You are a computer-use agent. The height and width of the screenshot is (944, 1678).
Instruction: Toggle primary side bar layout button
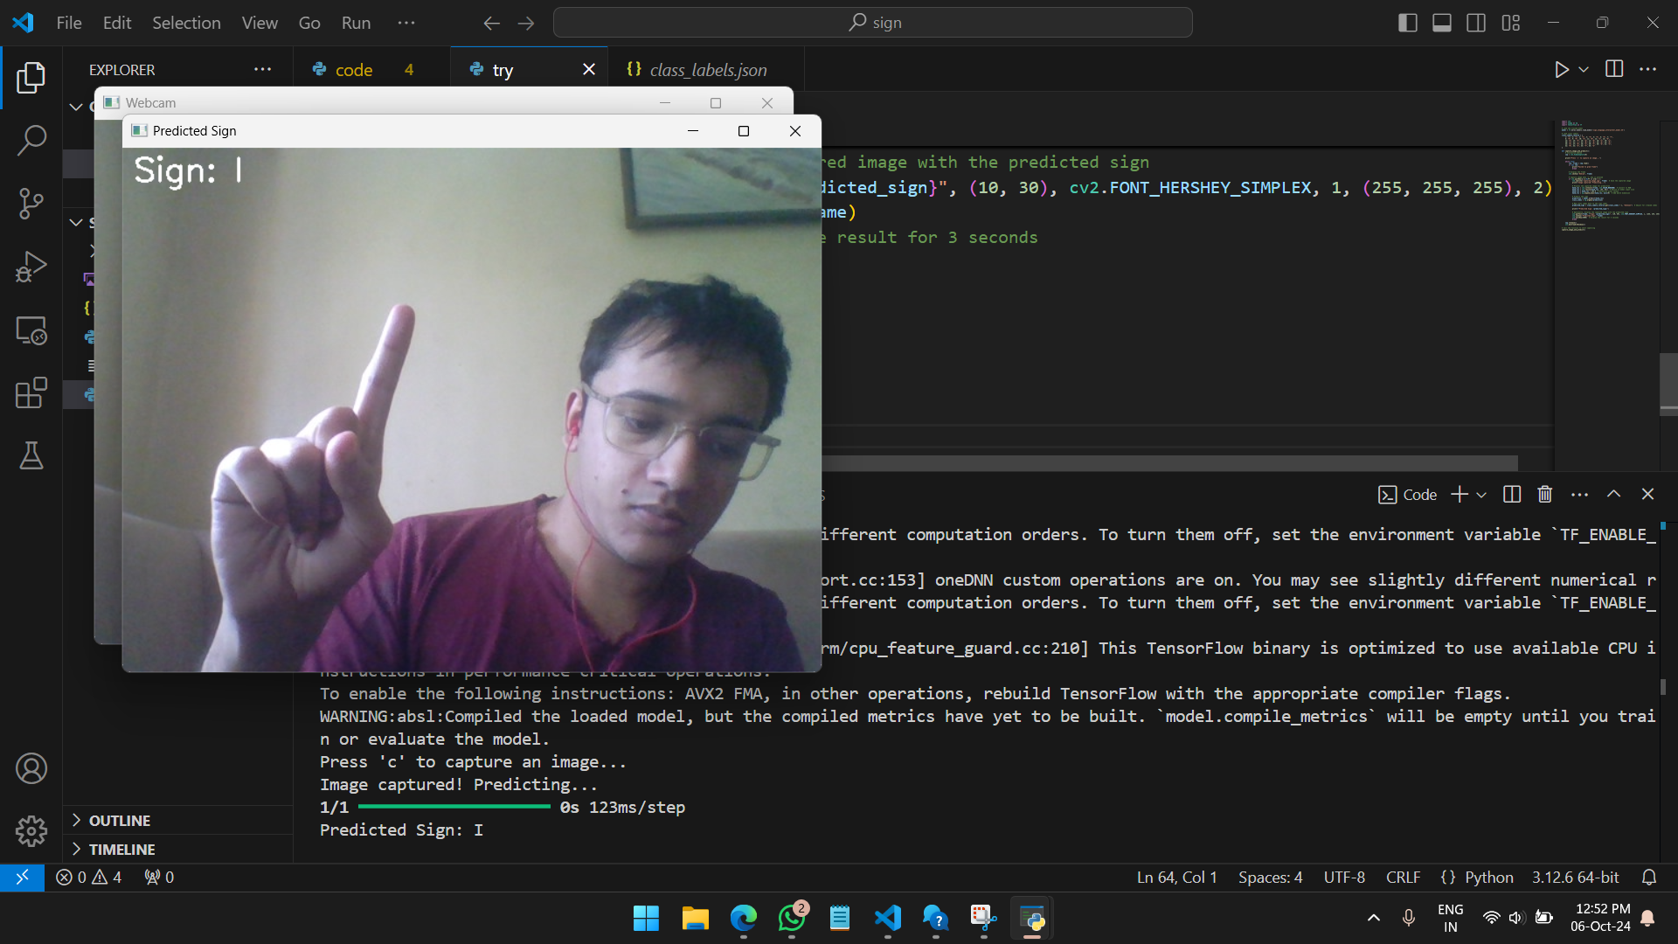(x=1407, y=23)
